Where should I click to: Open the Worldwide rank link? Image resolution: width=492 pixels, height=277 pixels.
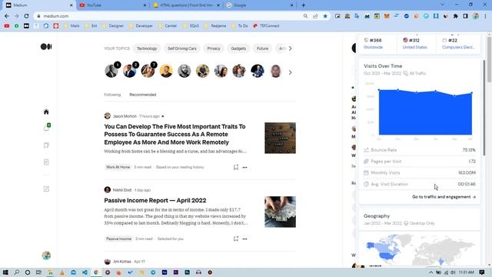373,47
